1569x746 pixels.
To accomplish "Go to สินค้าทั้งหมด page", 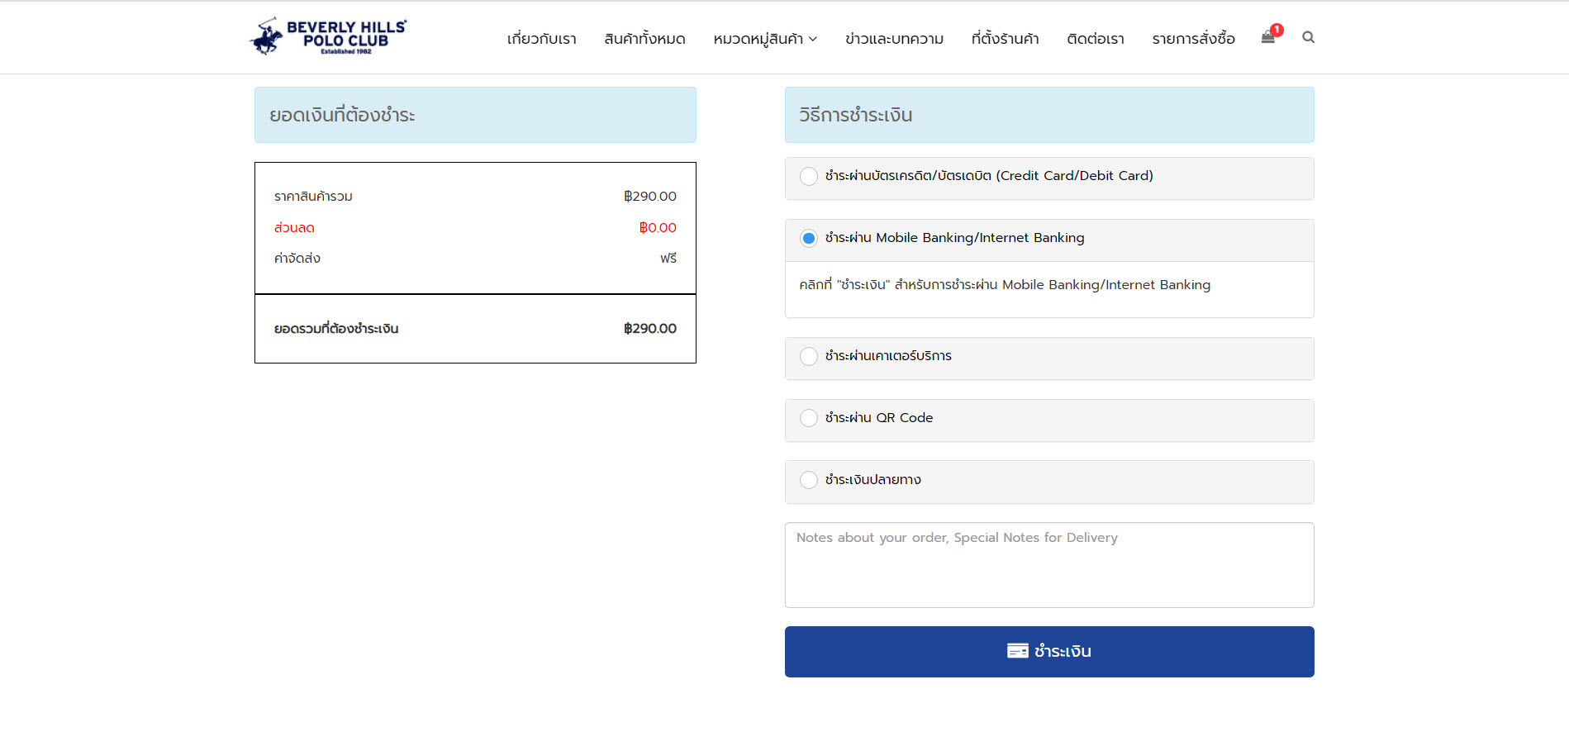I will (644, 39).
